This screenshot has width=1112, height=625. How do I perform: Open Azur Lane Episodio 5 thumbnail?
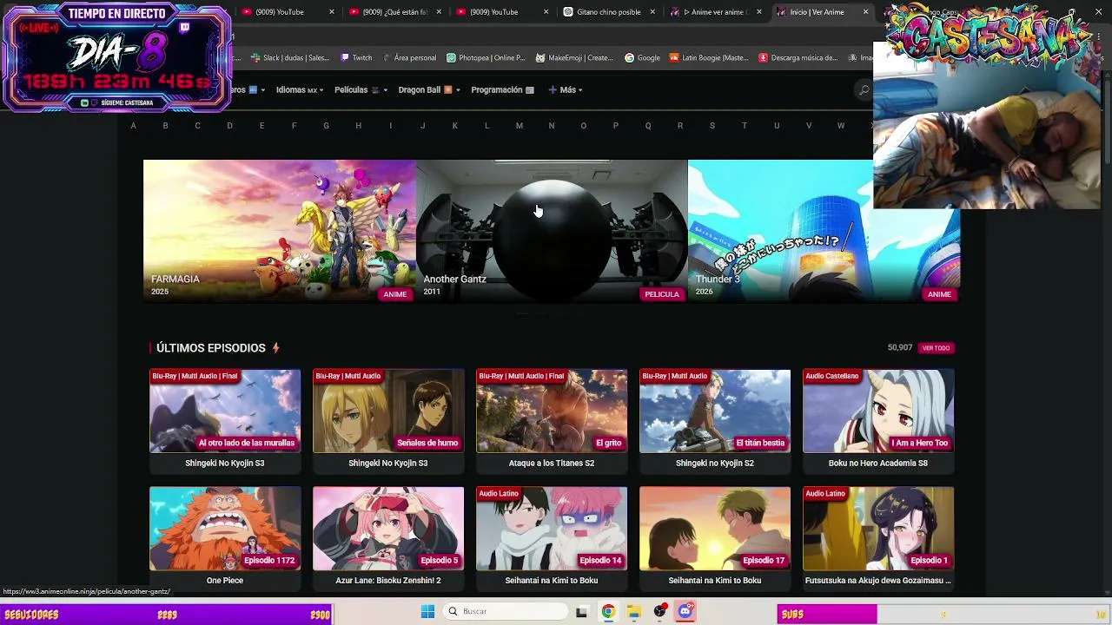388,529
